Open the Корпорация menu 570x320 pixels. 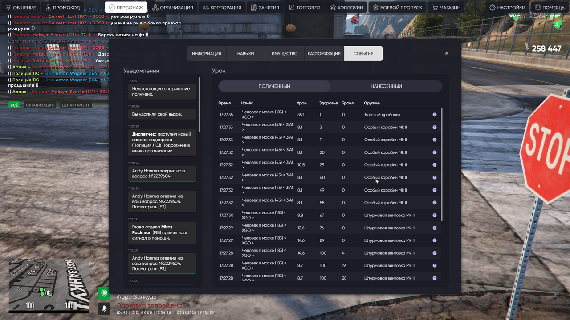click(x=221, y=8)
